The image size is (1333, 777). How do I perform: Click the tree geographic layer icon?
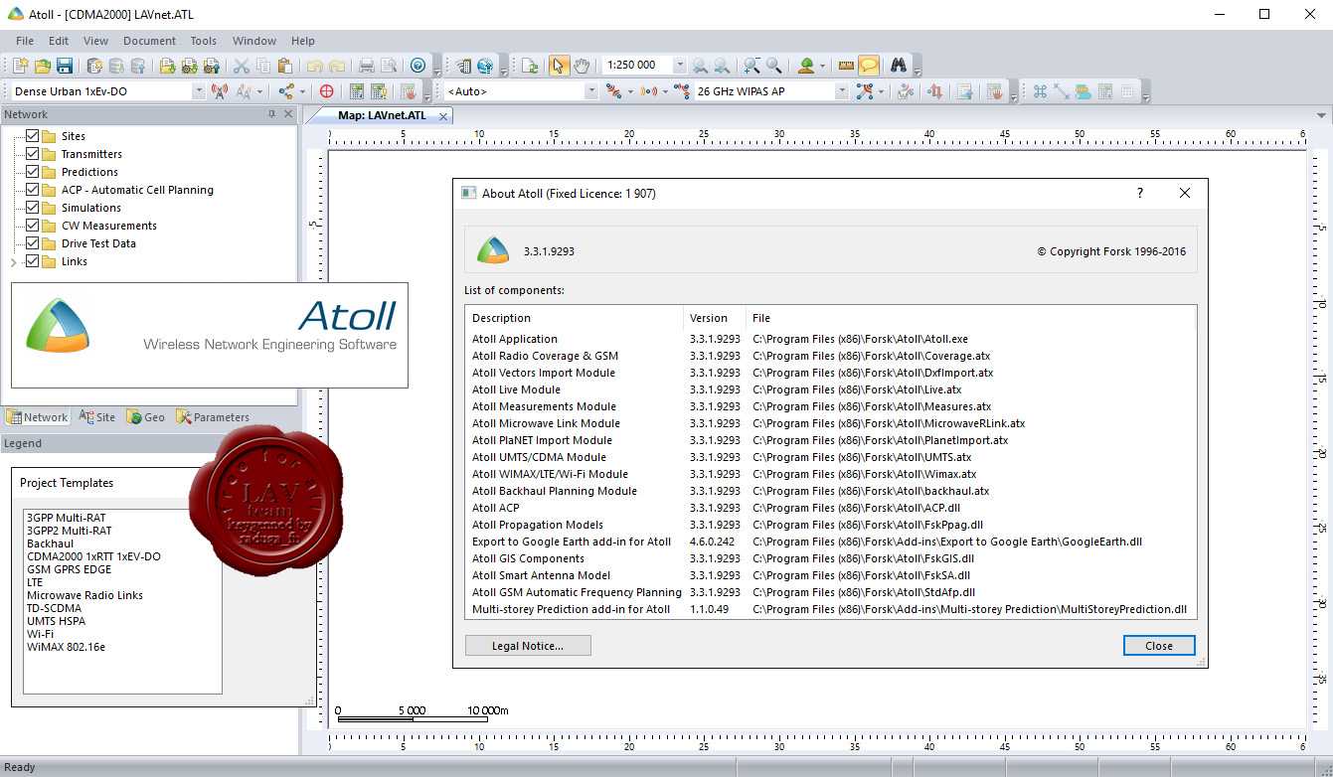coord(806,66)
